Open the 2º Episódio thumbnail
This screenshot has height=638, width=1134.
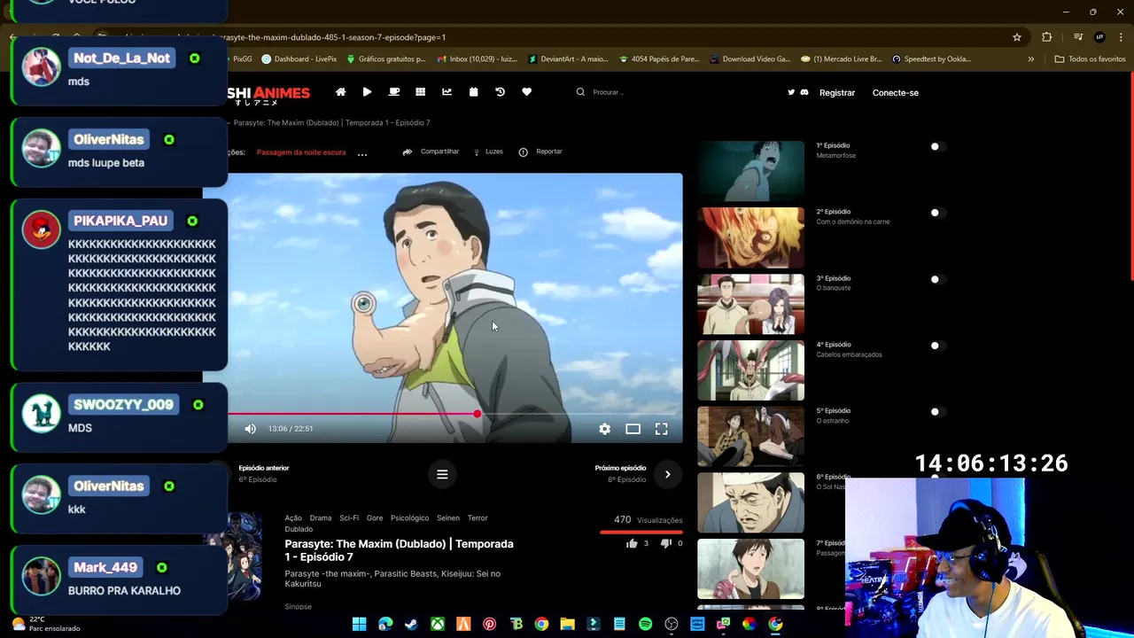coord(750,237)
